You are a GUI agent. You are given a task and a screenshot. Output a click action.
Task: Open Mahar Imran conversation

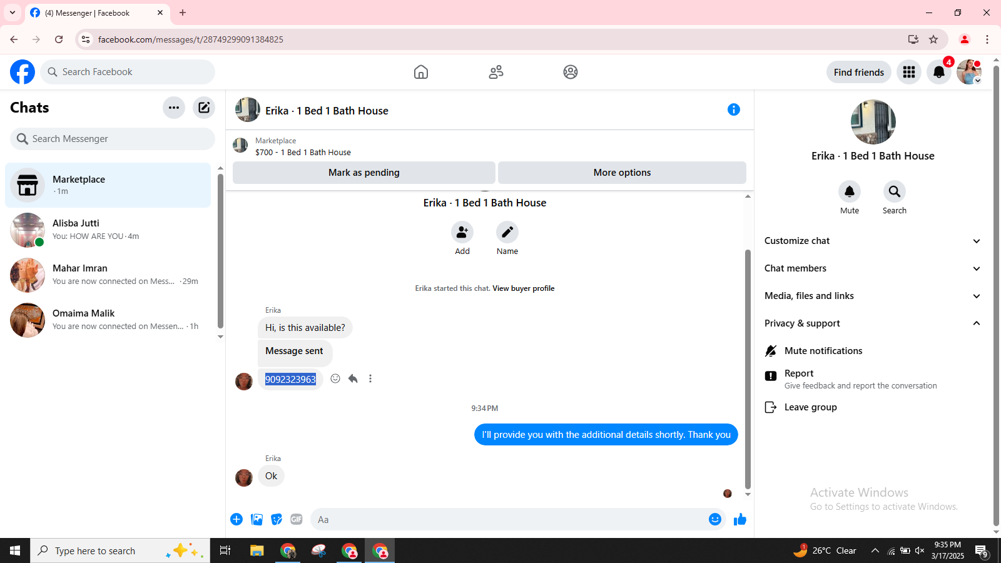click(x=108, y=275)
